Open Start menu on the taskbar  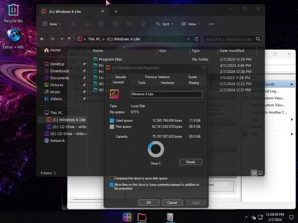tap(127, 217)
